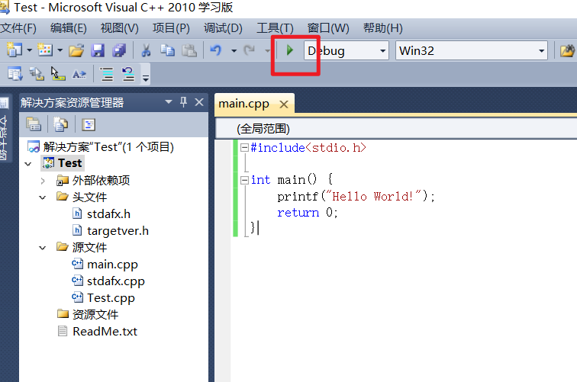This screenshot has height=382, width=577.
Task: Open the 调试(D) menu
Action: pos(223,28)
